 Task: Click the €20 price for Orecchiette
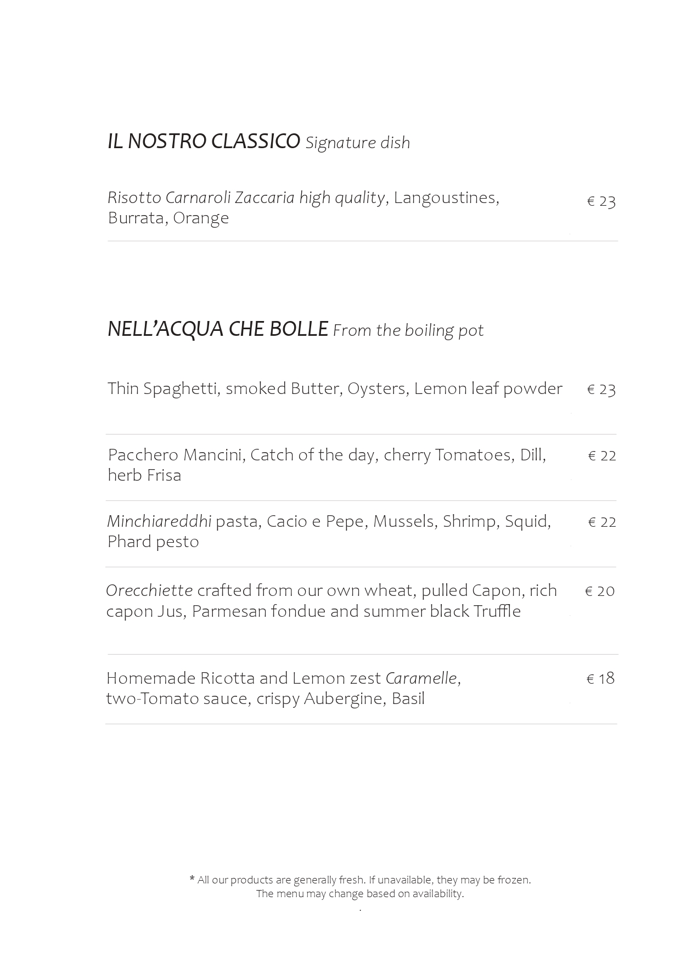coord(600,591)
